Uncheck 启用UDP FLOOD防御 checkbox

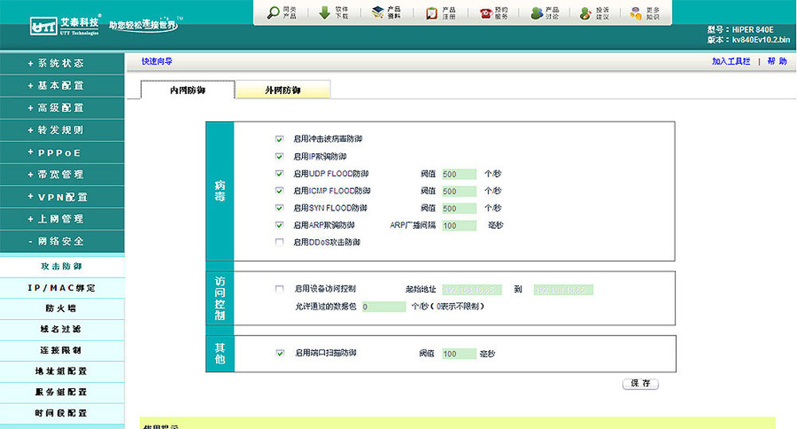coord(280,174)
